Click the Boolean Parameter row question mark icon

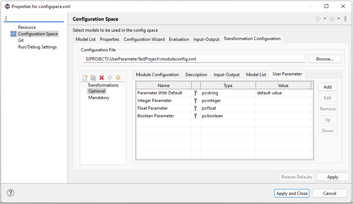pyautogui.click(x=196, y=116)
